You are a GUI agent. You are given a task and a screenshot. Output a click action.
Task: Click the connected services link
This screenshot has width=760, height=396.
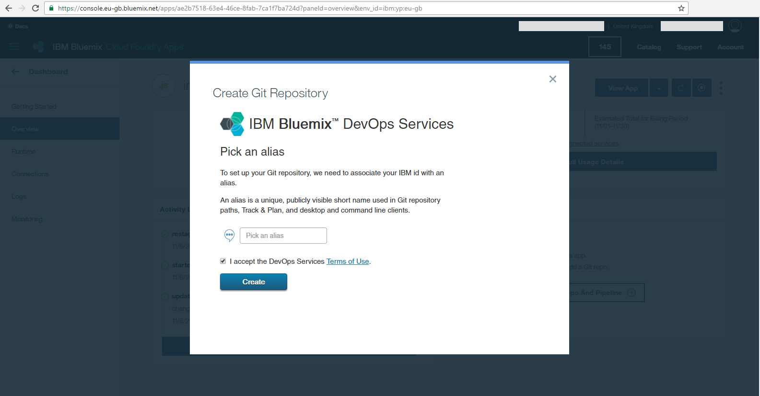point(594,144)
